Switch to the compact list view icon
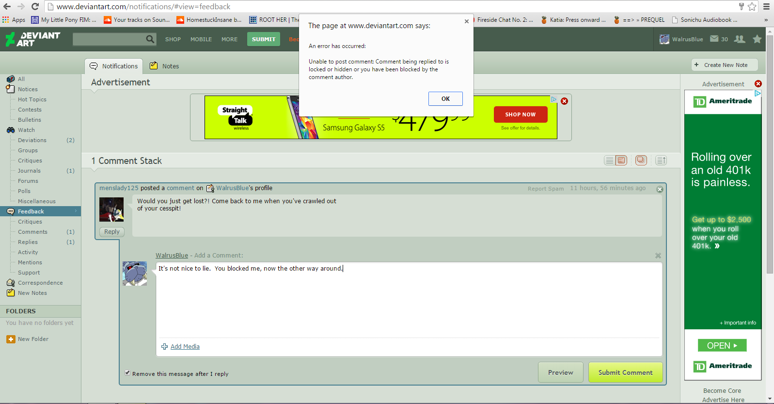The image size is (774, 404). (x=609, y=160)
